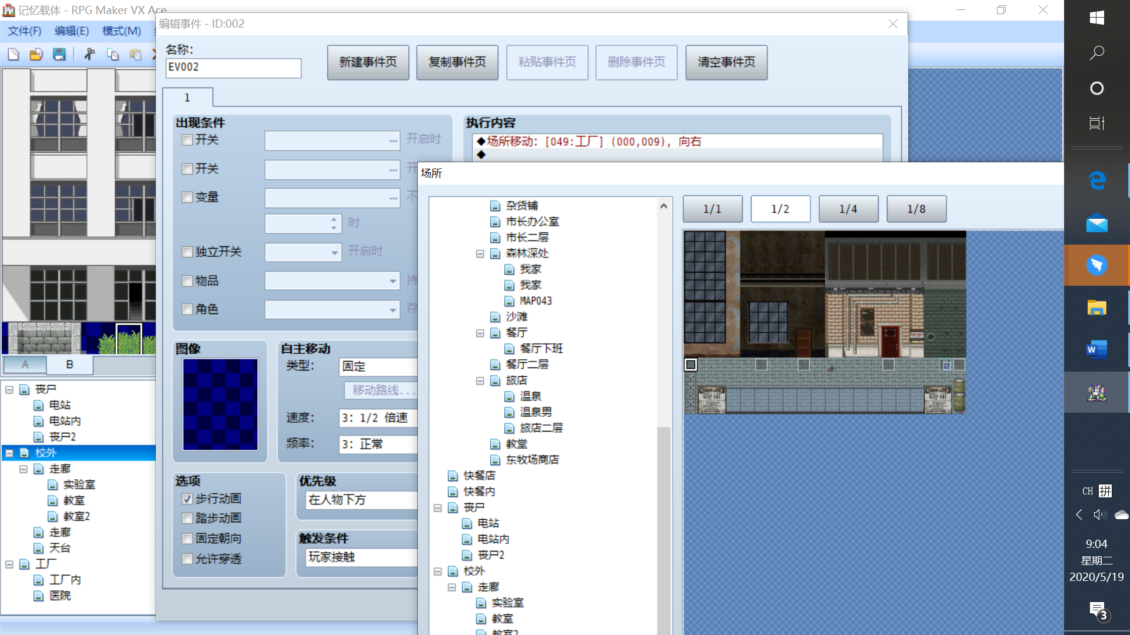This screenshot has width=1130, height=635.
Task: Collapse 工厂 in the main map list
Action: coord(9,564)
